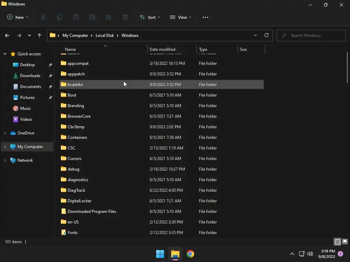The height and width of the screenshot is (262, 350).
Task: Go back with the left arrow
Action: tap(7, 35)
